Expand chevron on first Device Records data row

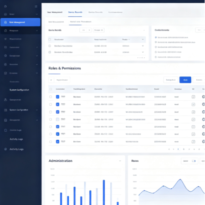(x=143, y=46)
